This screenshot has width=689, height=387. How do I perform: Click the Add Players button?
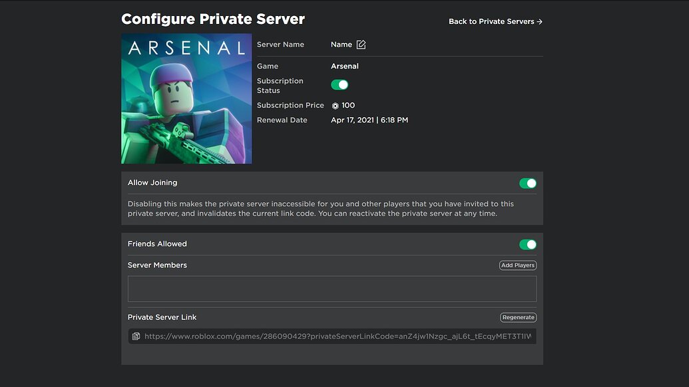[517, 265]
